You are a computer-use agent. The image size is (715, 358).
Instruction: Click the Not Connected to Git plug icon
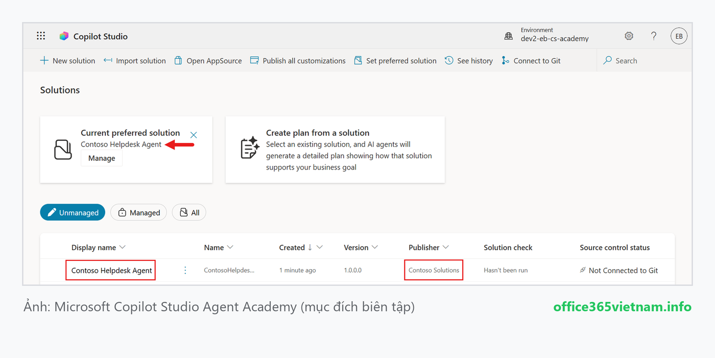coord(583,270)
